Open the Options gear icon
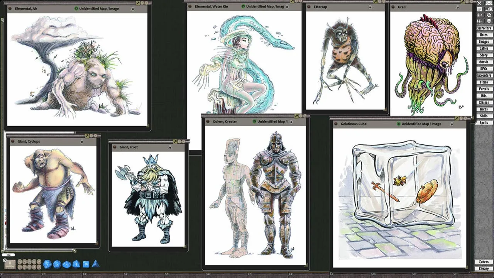This screenshot has height=278, width=494. point(489,15)
